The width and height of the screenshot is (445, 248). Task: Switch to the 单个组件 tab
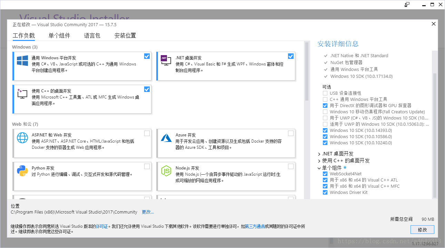[x=59, y=35]
